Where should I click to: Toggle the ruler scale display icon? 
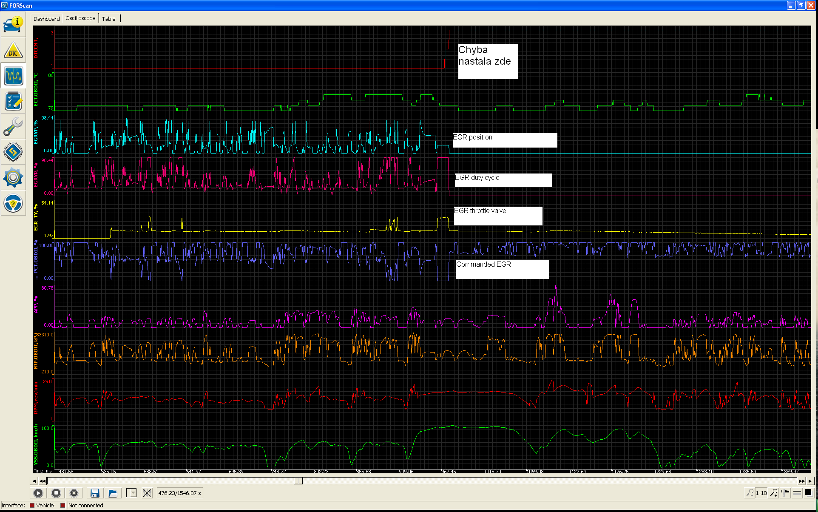[x=785, y=493]
